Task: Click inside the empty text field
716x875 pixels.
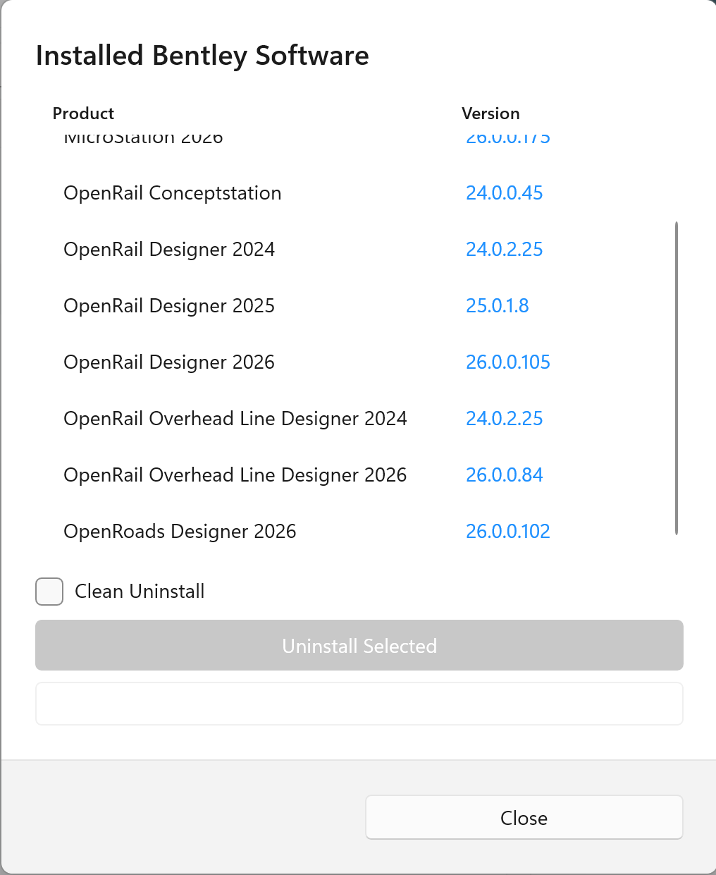Action: tap(359, 703)
